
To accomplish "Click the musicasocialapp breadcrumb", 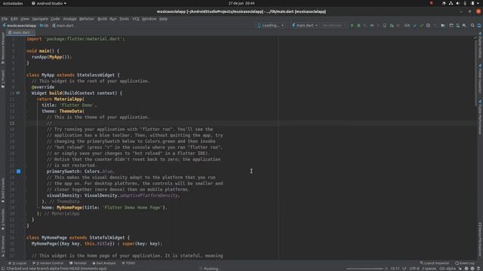I will point(19,26).
